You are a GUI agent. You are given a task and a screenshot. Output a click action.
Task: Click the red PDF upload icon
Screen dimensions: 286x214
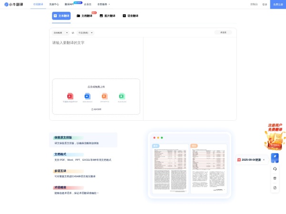point(70,96)
